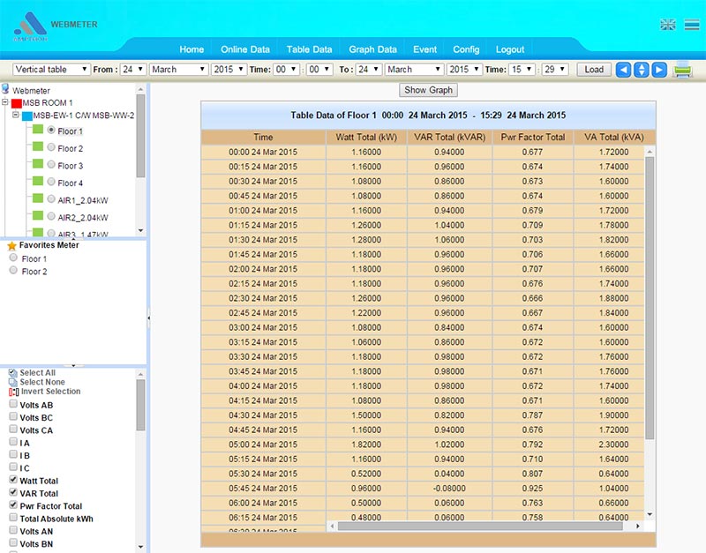Print the table with printer icon
The height and width of the screenshot is (553, 706).
pyautogui.click(x=682, y=71)
